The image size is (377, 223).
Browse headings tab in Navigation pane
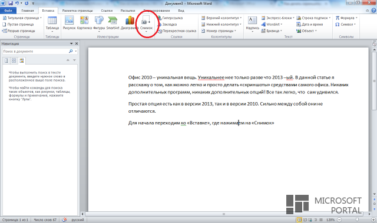click(6, 60)
